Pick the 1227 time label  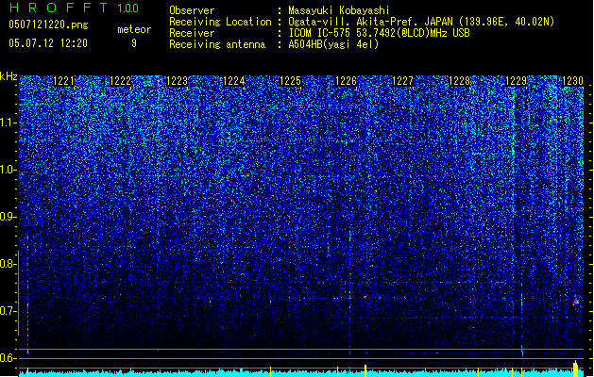[x=402, y=81]
